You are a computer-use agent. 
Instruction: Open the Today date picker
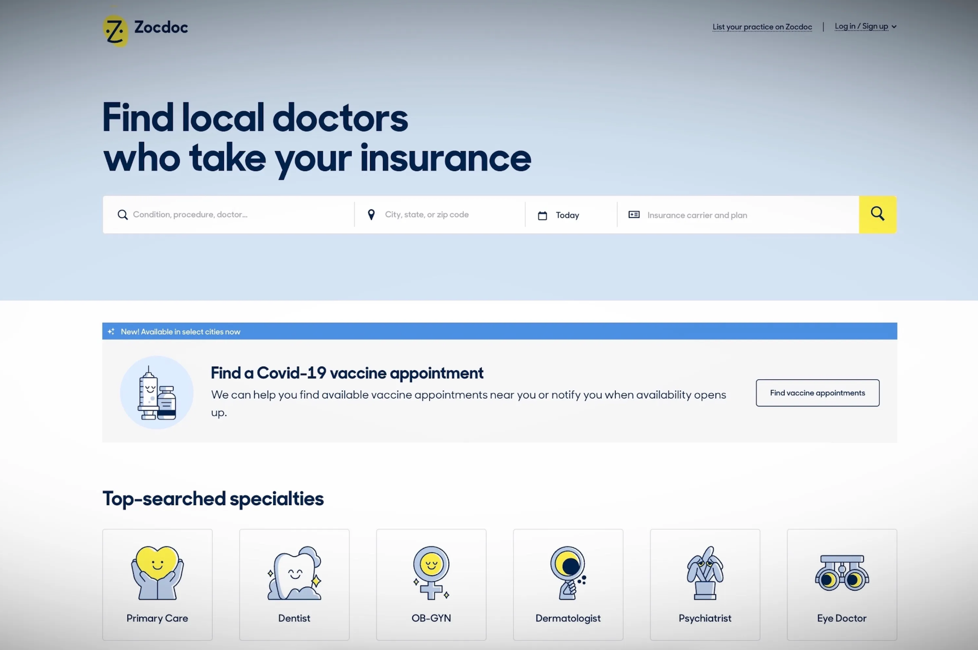click(x=571, y=215)
